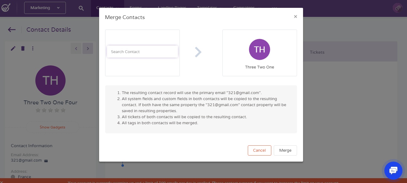
Task: Open the user profile avatar menu
Action: [397, 8]
